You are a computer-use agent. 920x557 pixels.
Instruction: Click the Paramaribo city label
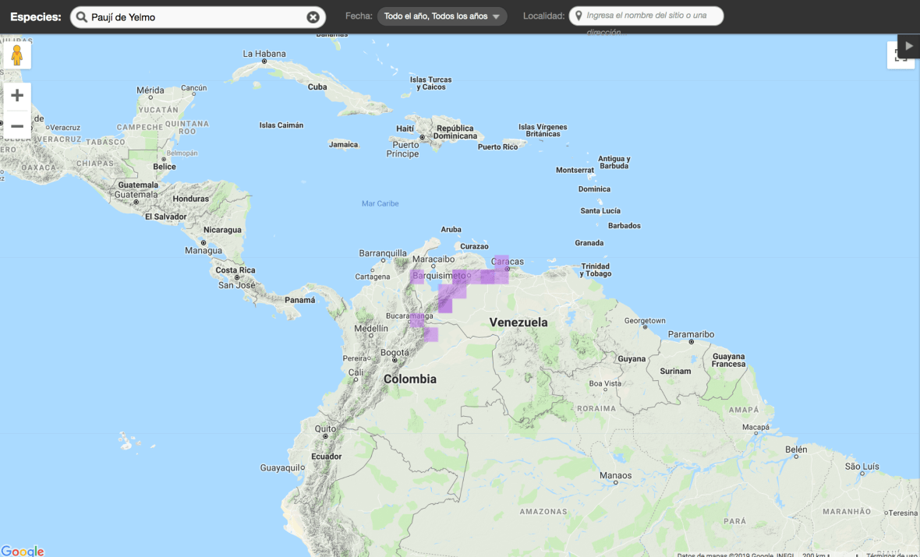pos(692,334)
